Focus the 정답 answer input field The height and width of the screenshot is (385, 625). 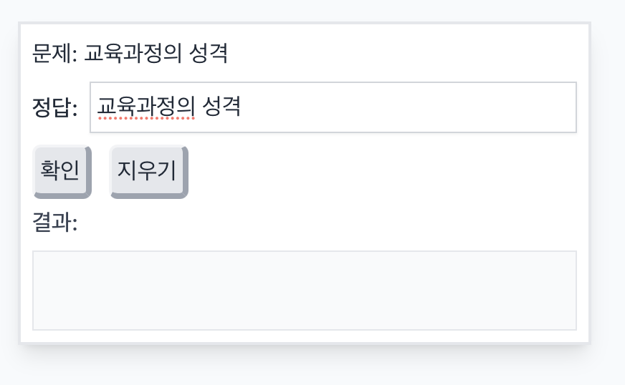(333, 107)
